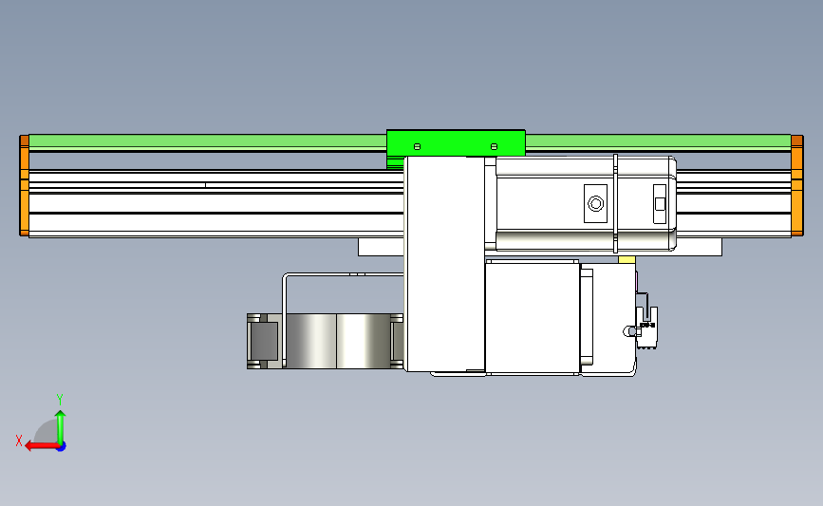The width and height of the screenshot is (823, 506).
Task: Click the red X axis arrow of the triad
Action: [x=41, y=446]
